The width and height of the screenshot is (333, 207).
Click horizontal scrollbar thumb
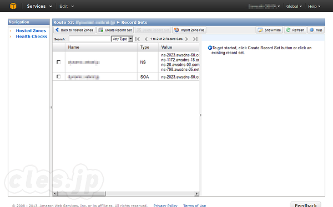[82, 194]
